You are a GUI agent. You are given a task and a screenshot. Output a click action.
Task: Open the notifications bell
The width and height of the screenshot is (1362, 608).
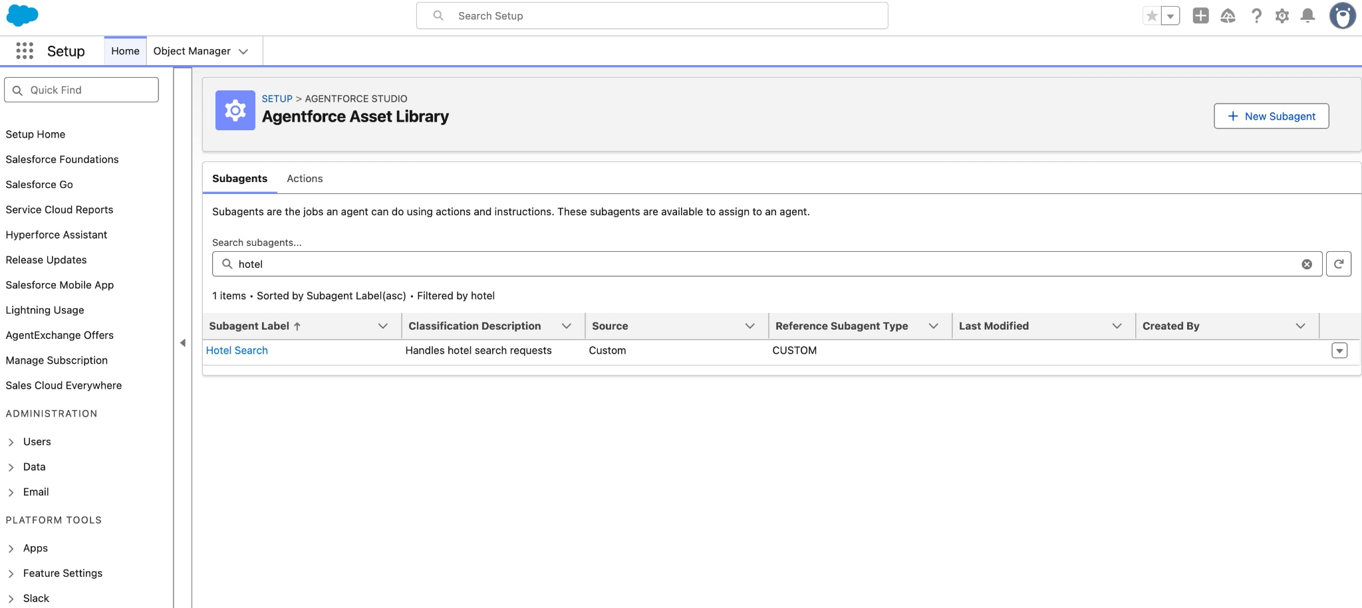[1307, 16]
